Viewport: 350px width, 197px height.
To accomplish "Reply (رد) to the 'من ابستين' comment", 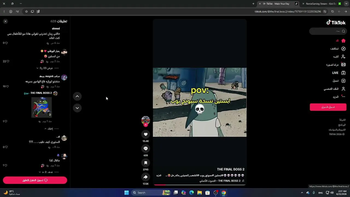I will [x=47, y=61].
